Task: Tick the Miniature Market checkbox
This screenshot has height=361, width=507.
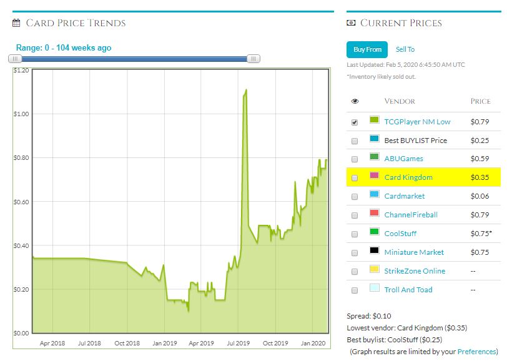Action: click(x=355, y=253)
